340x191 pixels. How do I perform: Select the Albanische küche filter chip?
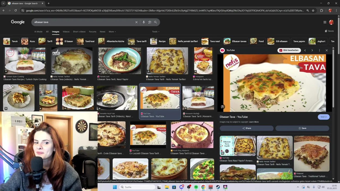click(x=112, y=41)
